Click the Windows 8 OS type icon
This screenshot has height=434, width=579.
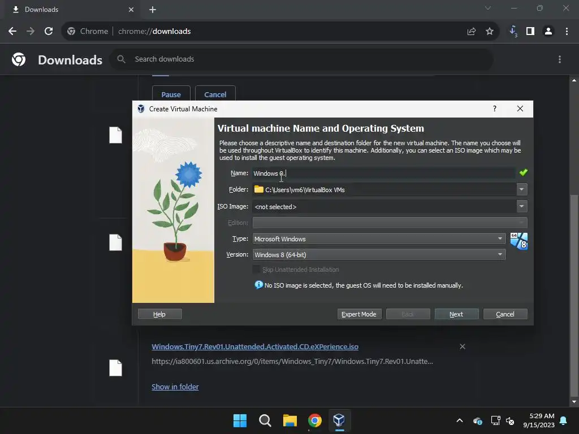tap(519, 241)
